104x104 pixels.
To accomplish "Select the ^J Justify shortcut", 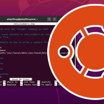I will point(44,82).
